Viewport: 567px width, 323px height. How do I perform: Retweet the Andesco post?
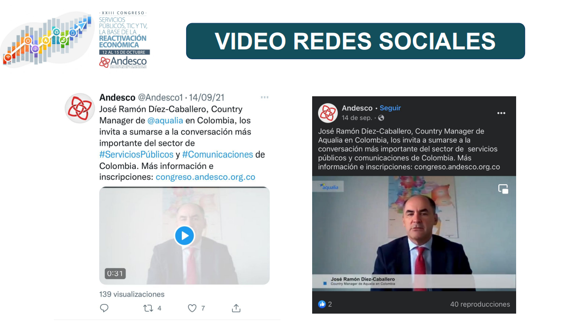tap(148, 308)
